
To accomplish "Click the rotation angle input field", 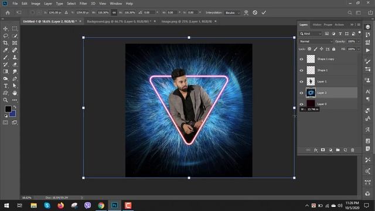I will (149, 13).
